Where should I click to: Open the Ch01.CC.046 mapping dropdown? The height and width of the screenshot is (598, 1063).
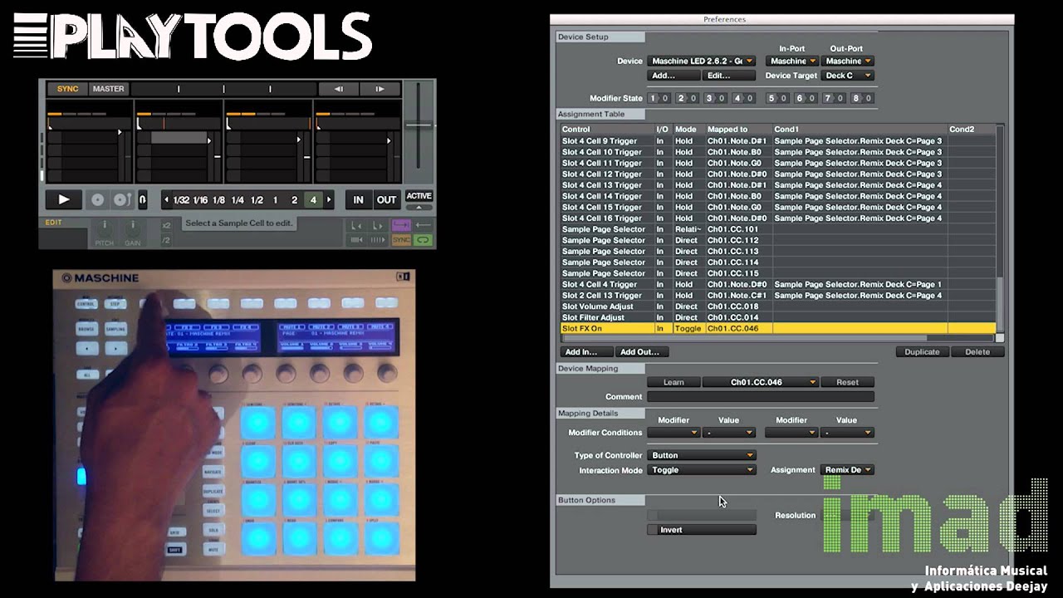pyautogui.click(x=761, y=382)
